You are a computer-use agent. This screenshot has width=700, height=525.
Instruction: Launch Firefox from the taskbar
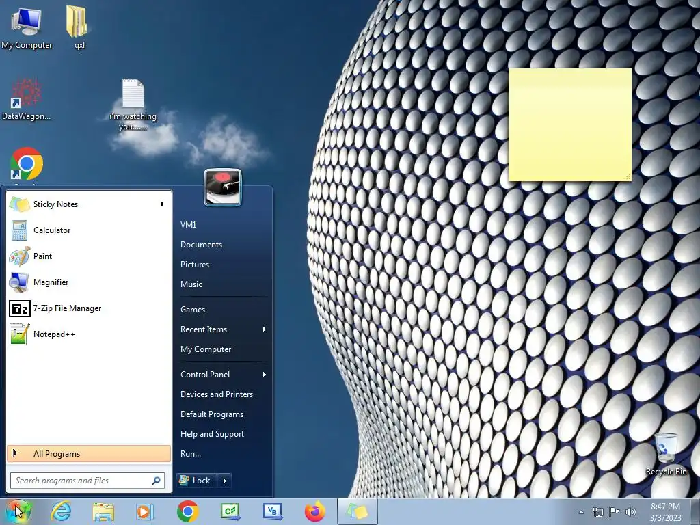tap(314, 511)
